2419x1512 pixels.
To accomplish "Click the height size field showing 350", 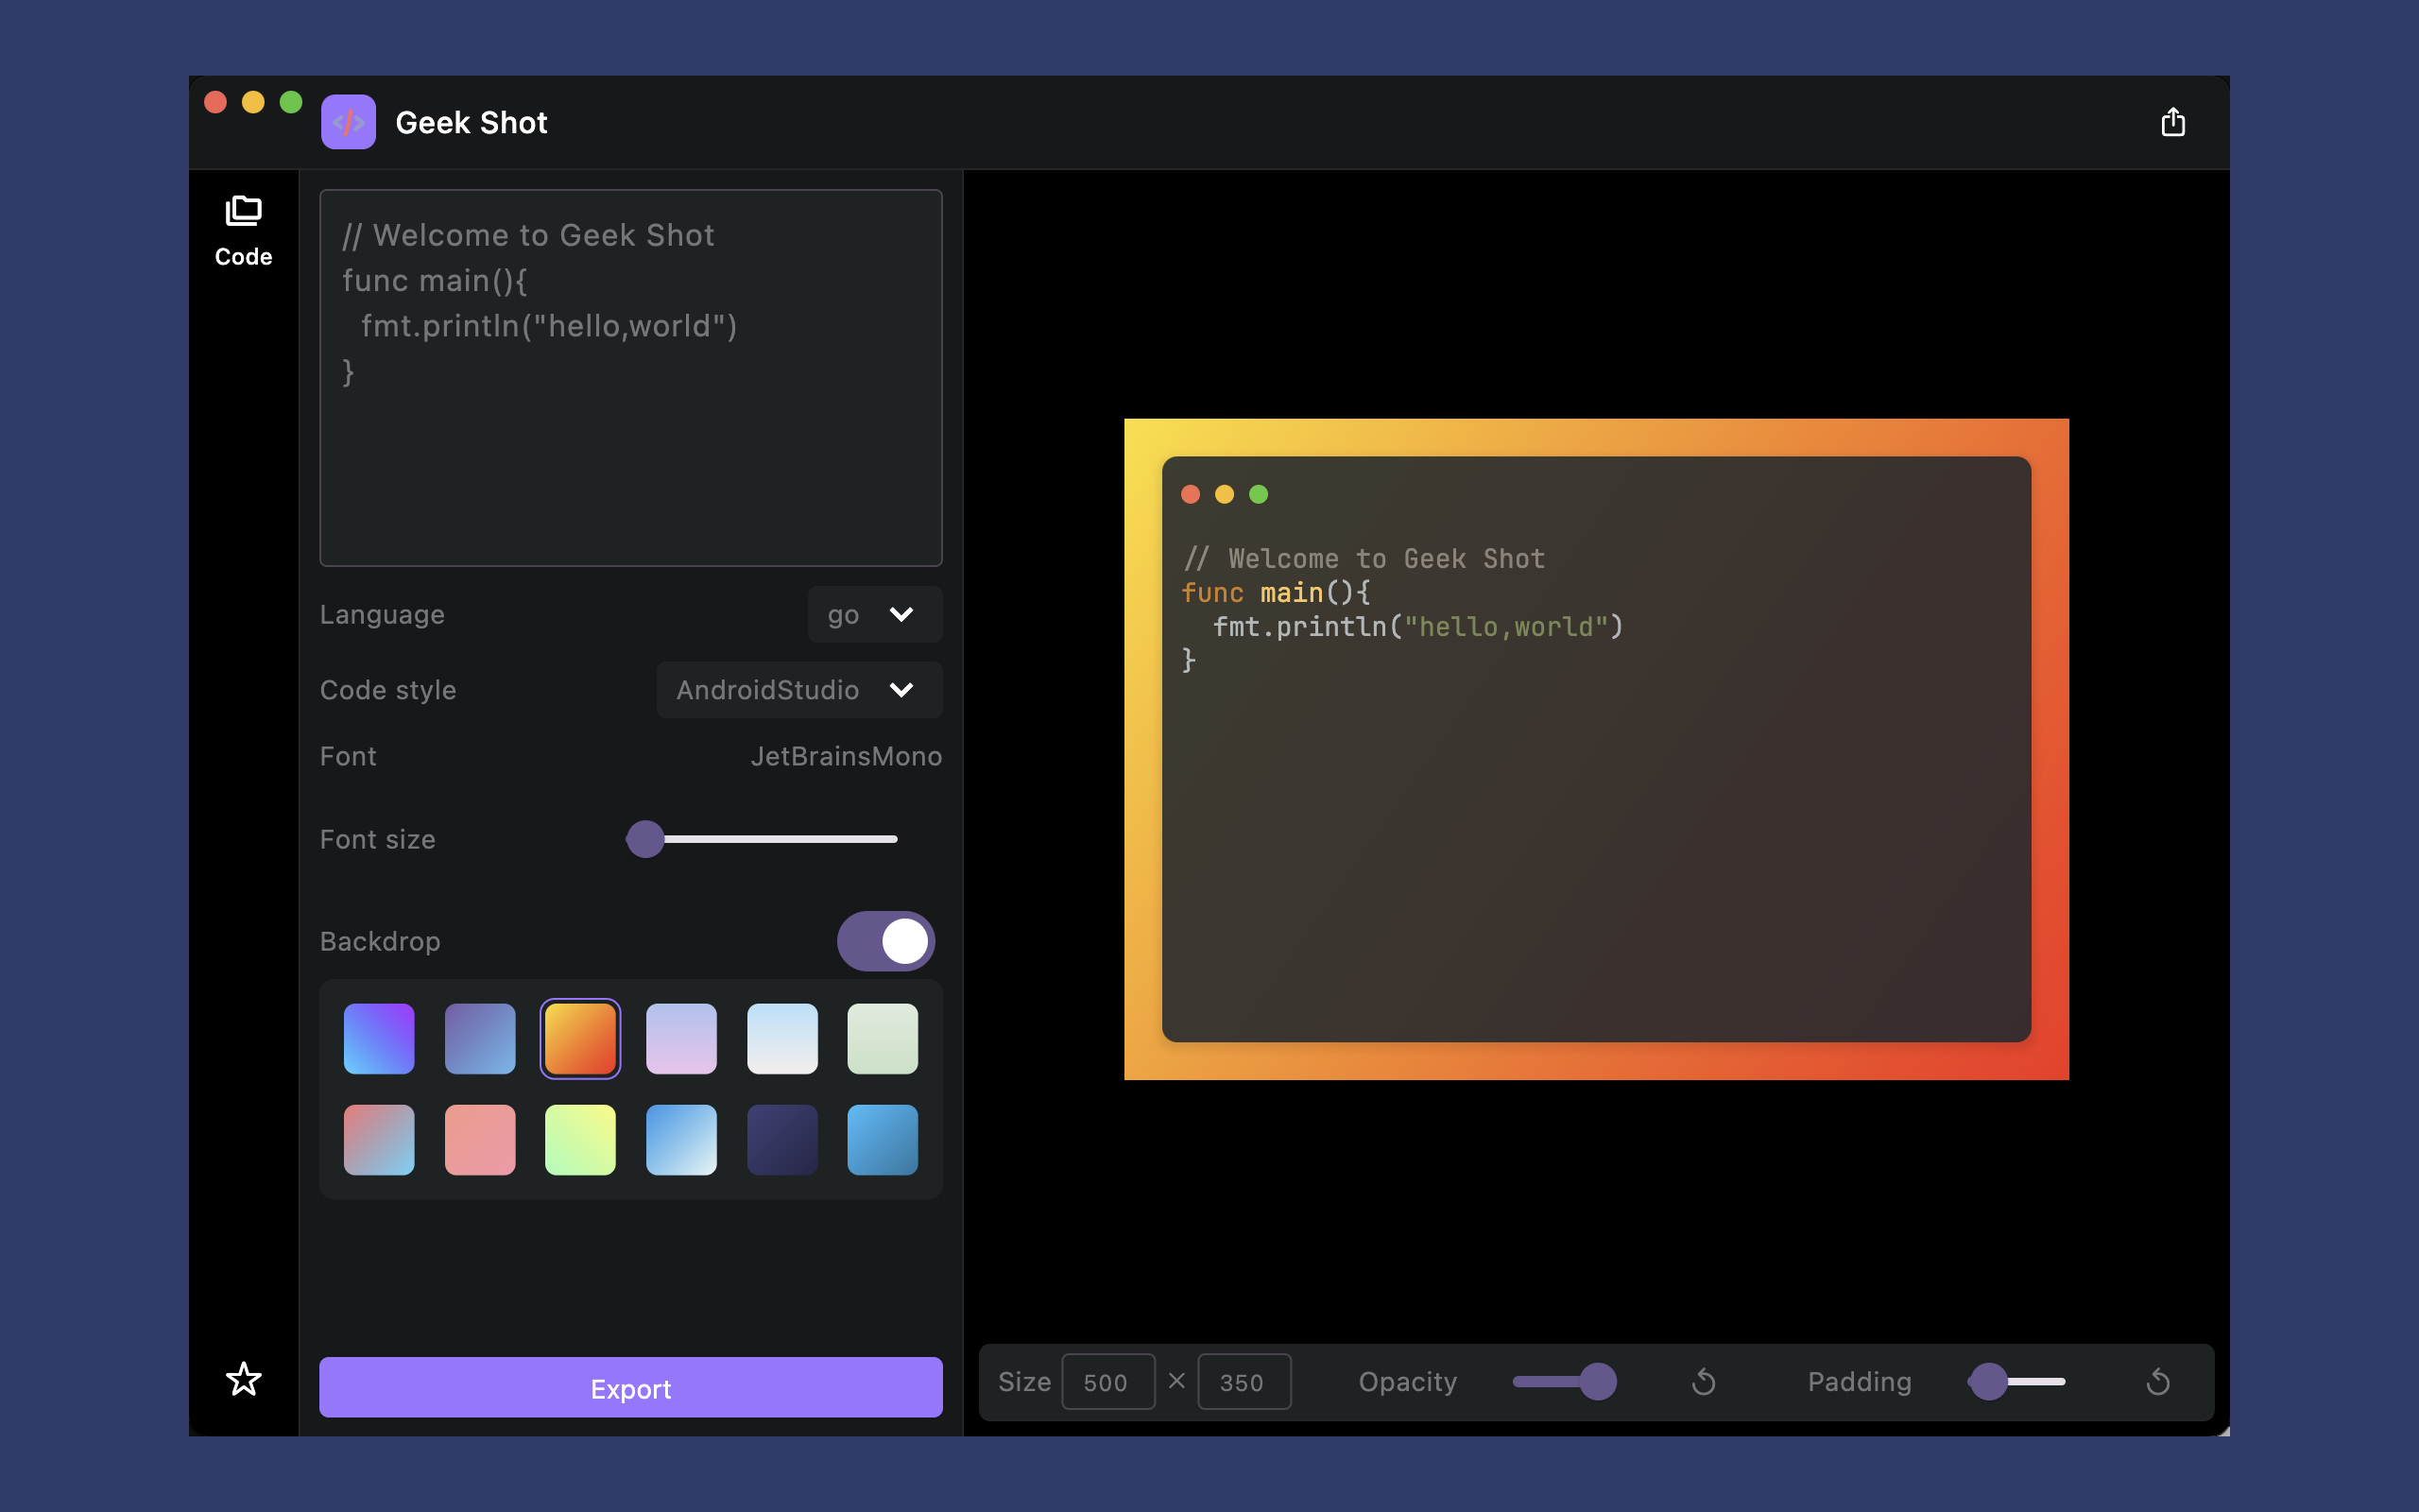I will point(1244,1382).
